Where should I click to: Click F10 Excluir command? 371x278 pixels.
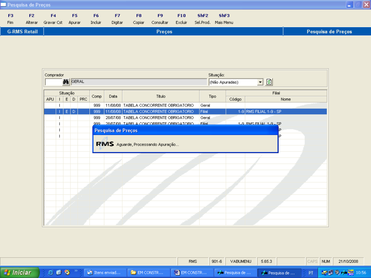point(181,19)
